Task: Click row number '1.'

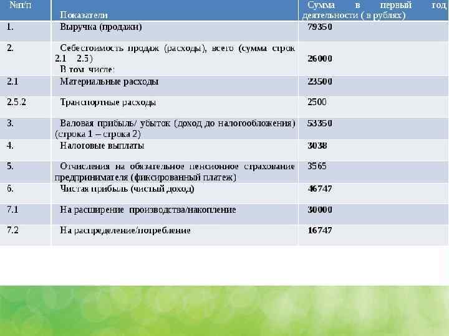Action: click(x=10, y=27)
